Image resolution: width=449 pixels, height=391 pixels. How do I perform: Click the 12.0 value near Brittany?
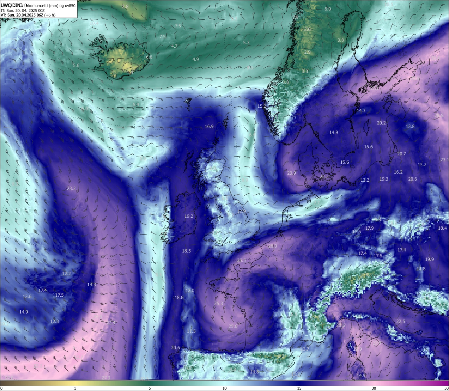tap(190, 290)
